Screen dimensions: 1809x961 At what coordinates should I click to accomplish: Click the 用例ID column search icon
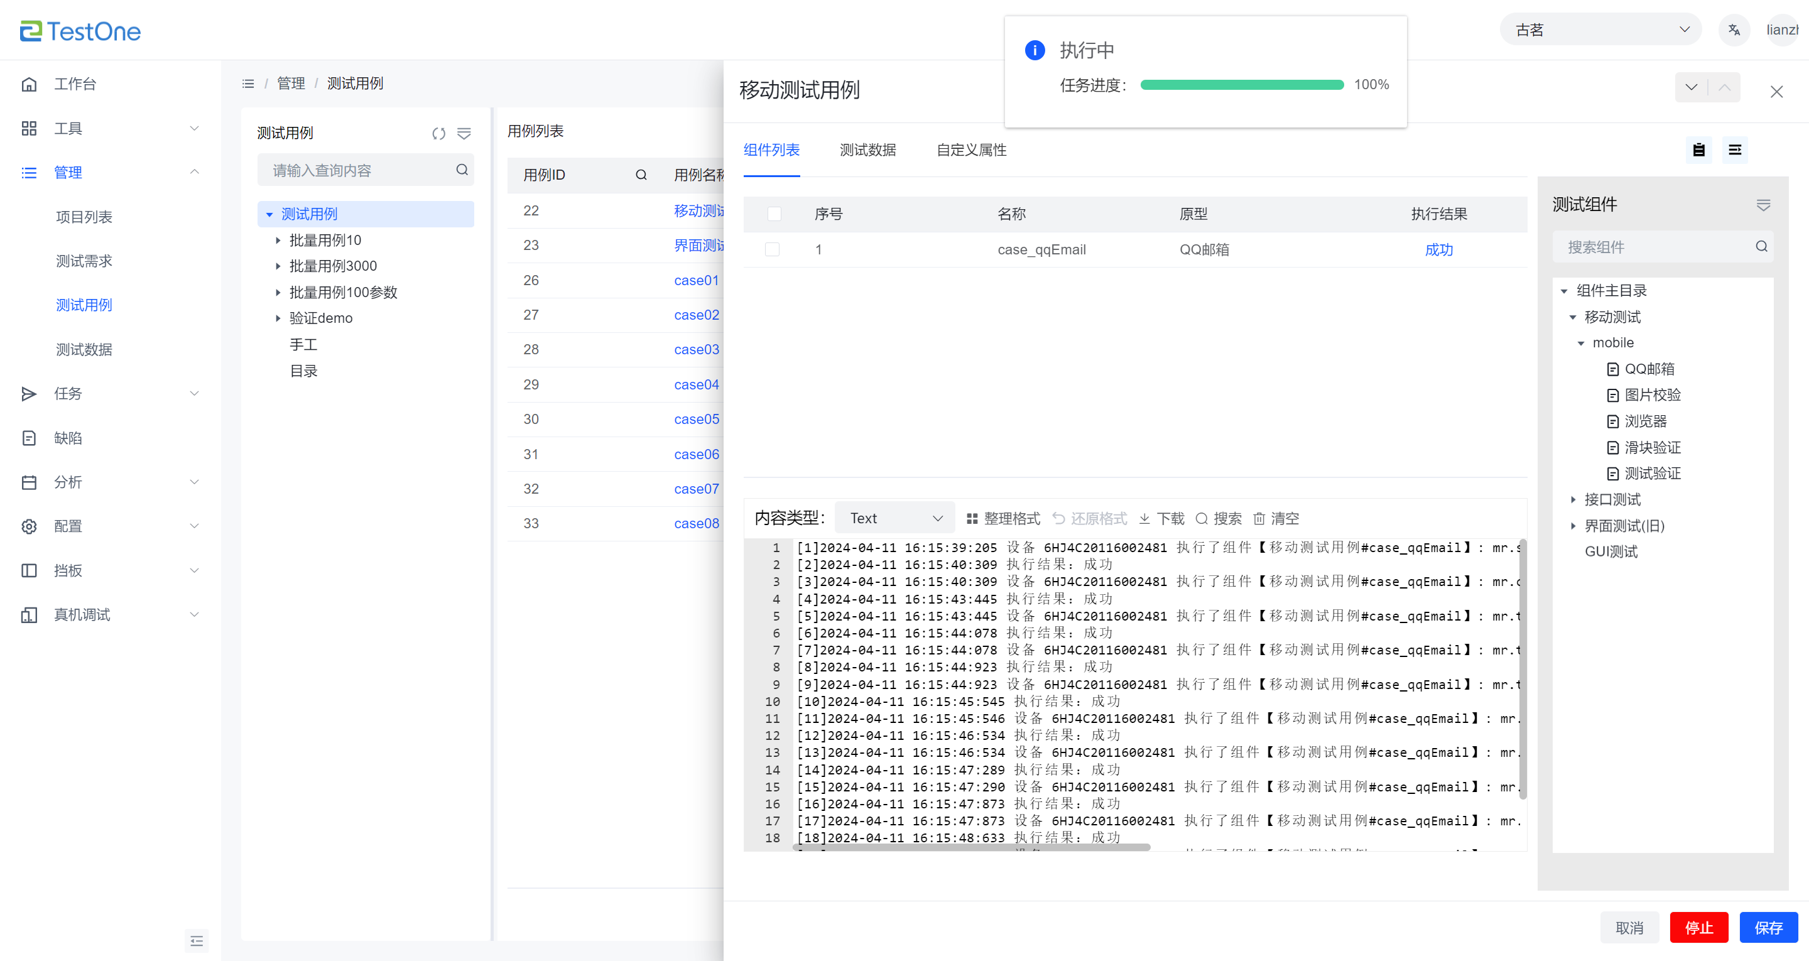(641, 175)
